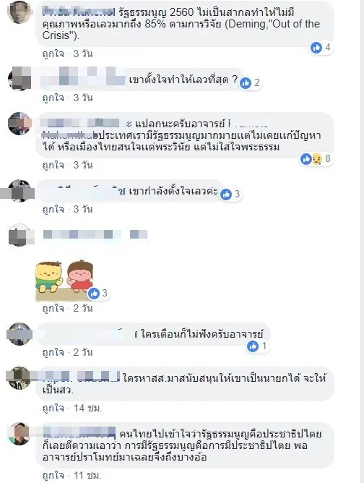
Task: Open the '3 วัน' timestamp of first comment
Action: point(83,54)
